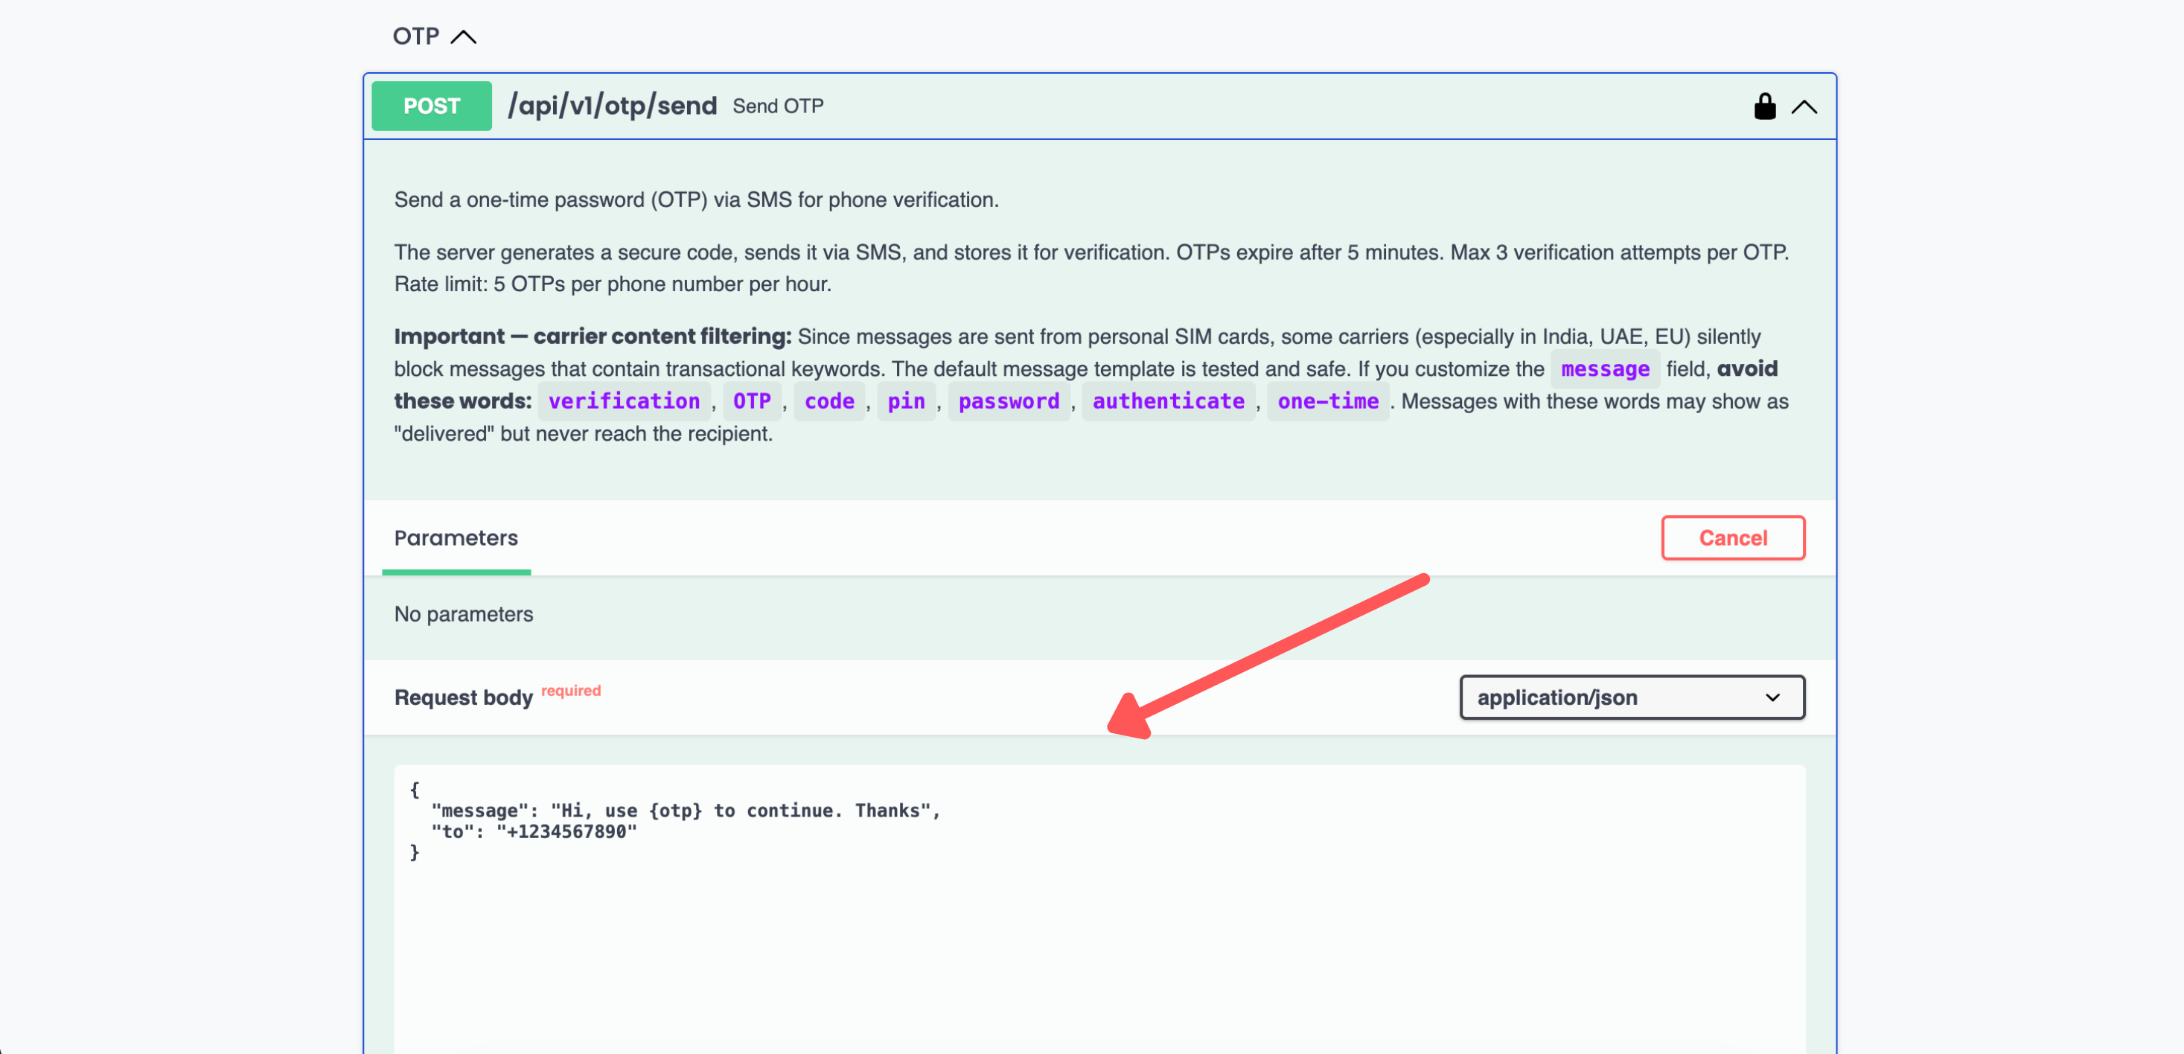
Task: Click the No parameters text area
Action: click(463, 613)
